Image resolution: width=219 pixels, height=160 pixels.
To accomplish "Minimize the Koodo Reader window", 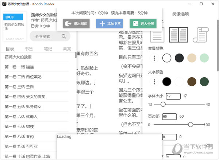I will point(189,4).
